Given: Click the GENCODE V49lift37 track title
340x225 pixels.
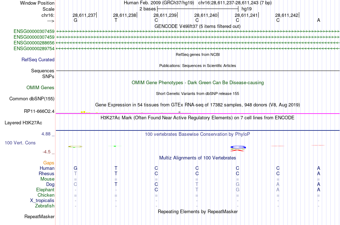Looking at the screenshot, I should [x=197, y=27].
